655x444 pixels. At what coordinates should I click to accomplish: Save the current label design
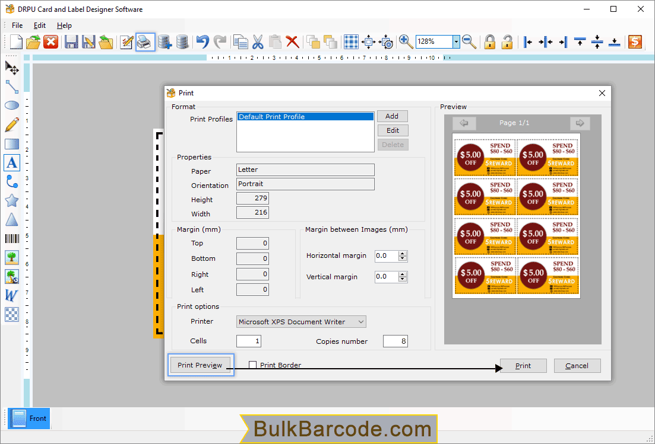71,41
